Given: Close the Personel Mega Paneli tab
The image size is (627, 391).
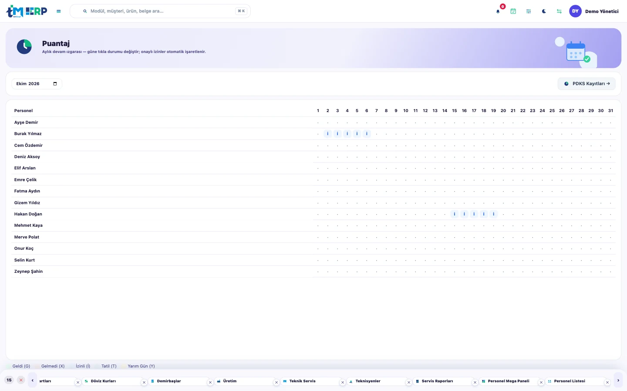Looking at the screenshot, I should coord(541,383).
